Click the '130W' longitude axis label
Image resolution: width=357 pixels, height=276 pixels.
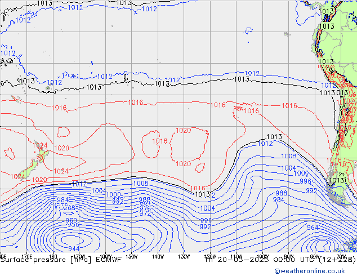(184, 256)
